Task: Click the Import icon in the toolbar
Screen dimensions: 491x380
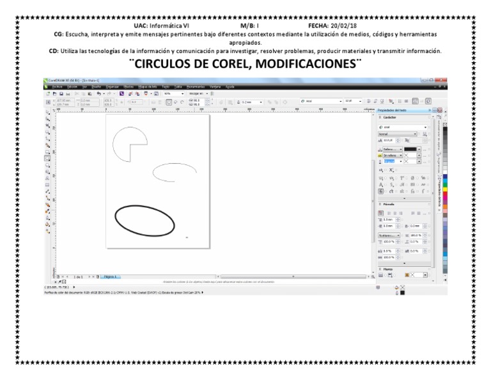Action: tap(130, 93)
